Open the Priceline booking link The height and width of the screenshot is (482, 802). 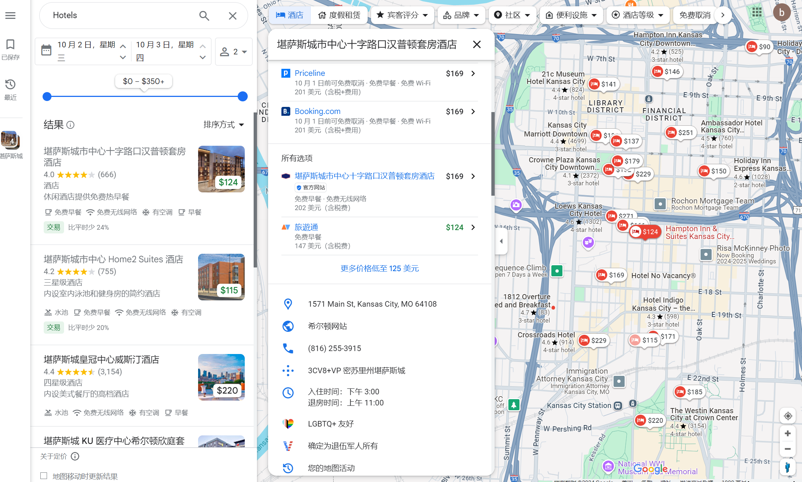click(x=310, y=73)
